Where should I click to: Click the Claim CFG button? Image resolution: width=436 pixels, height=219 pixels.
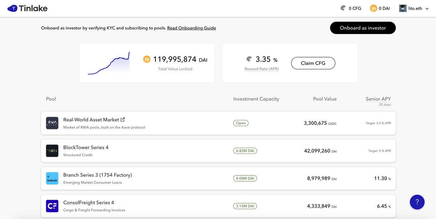(313, 63)
